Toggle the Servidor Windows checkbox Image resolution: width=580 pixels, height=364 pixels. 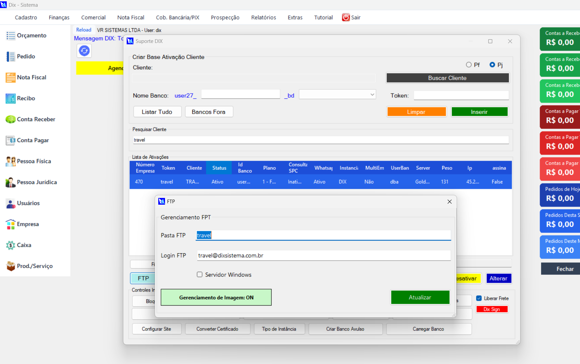coord(200,274)
